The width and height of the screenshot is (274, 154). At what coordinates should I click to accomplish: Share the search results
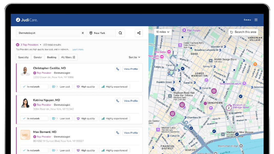(139, 33)
